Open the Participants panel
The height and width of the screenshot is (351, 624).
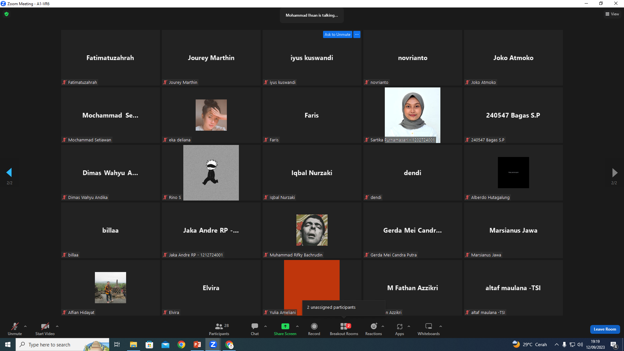tap(219, 329)
